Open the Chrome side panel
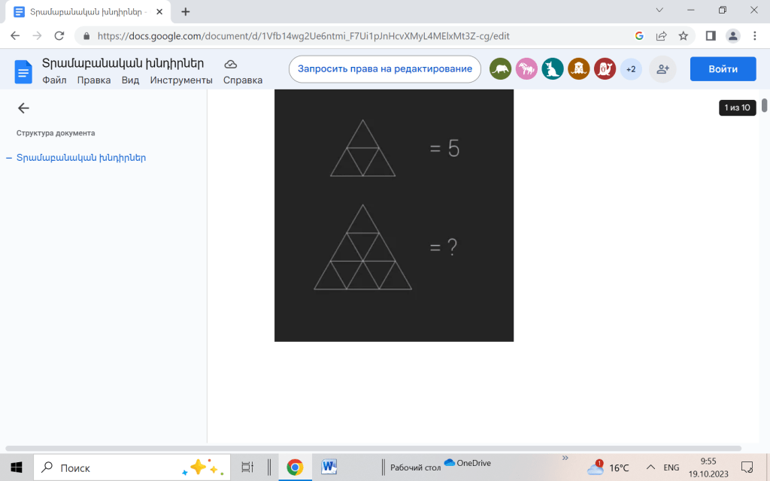Viewport: 770px width, 481px height. pos(710,35)
